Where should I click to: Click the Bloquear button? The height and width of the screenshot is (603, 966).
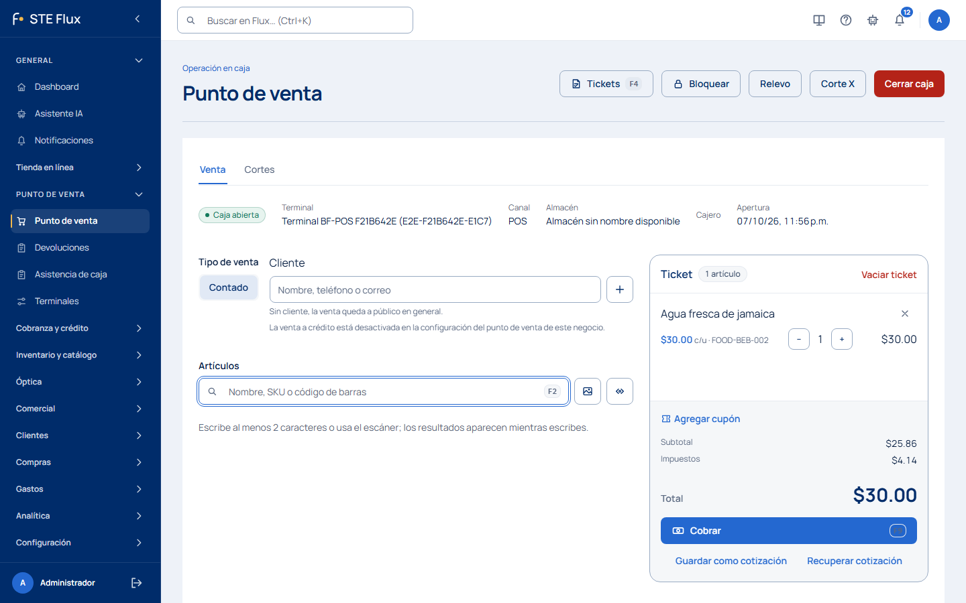(x=701, y=84)
